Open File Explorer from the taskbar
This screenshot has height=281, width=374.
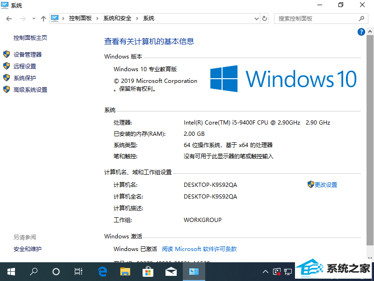125,272
